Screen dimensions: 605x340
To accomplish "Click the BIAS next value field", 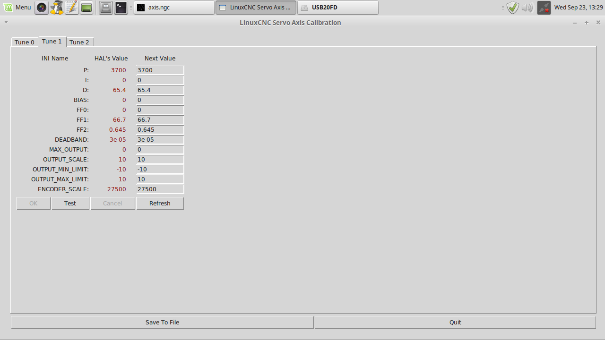I will pyautogui.click(x=160, y=100).
